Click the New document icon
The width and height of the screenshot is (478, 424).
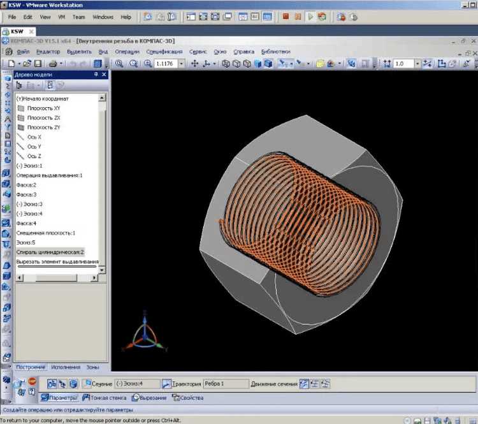[11, 64]
